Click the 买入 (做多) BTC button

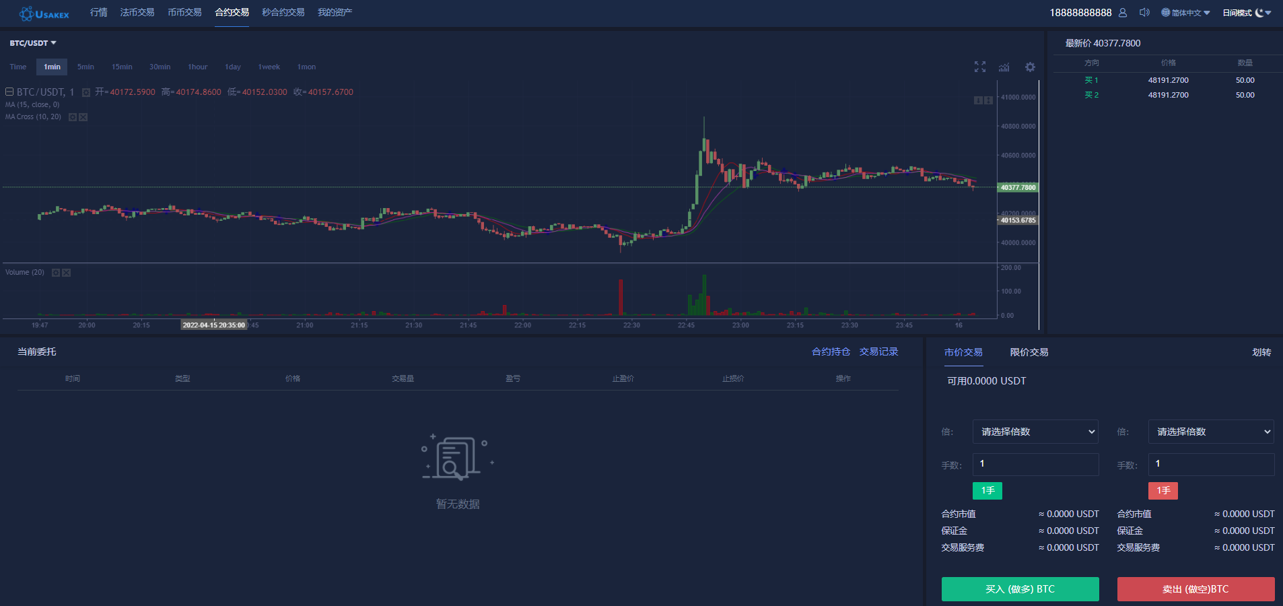point(1020,588)
